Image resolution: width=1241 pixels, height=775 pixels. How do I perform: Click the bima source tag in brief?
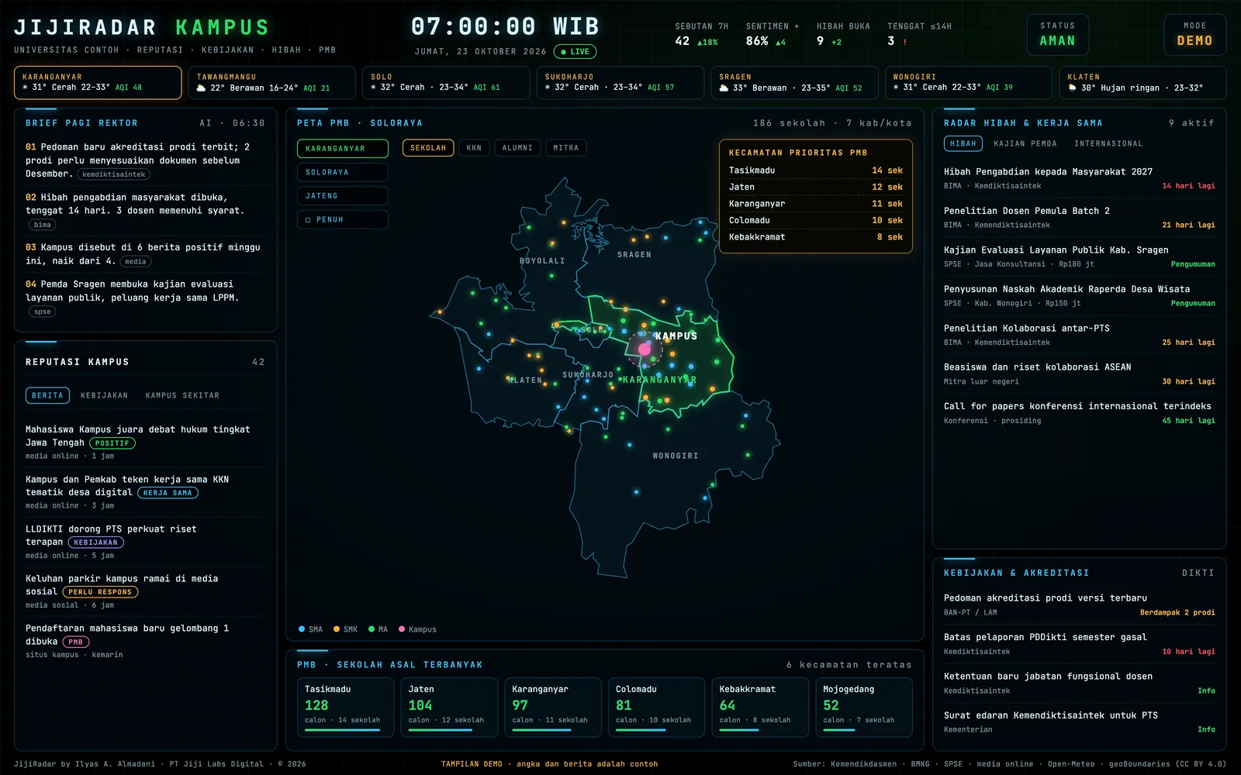click(x=43, y=225)
